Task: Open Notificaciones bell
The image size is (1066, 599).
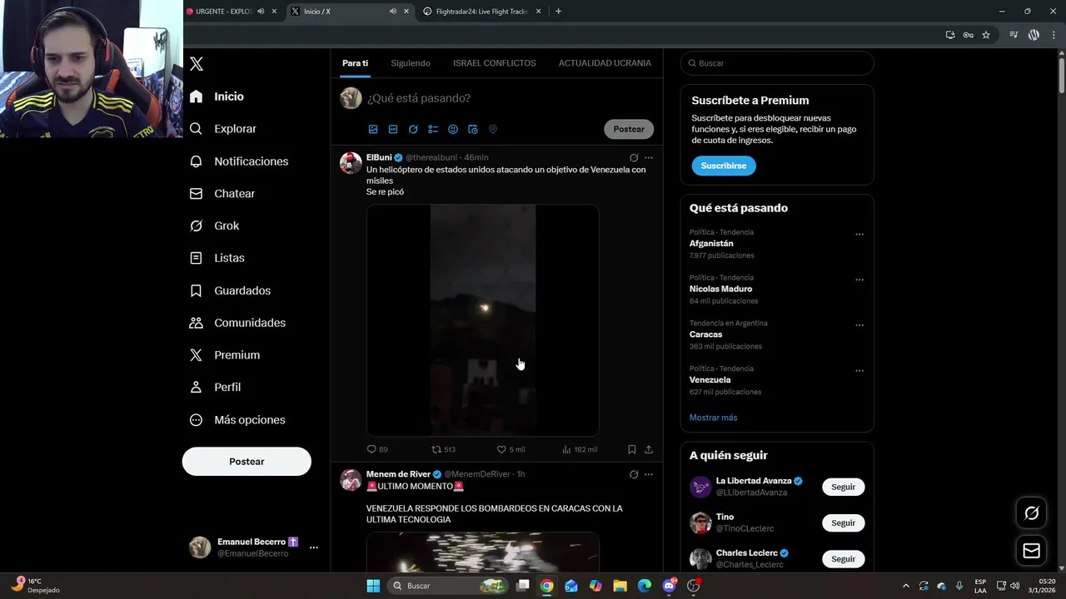Action: [x=238, y=161]
